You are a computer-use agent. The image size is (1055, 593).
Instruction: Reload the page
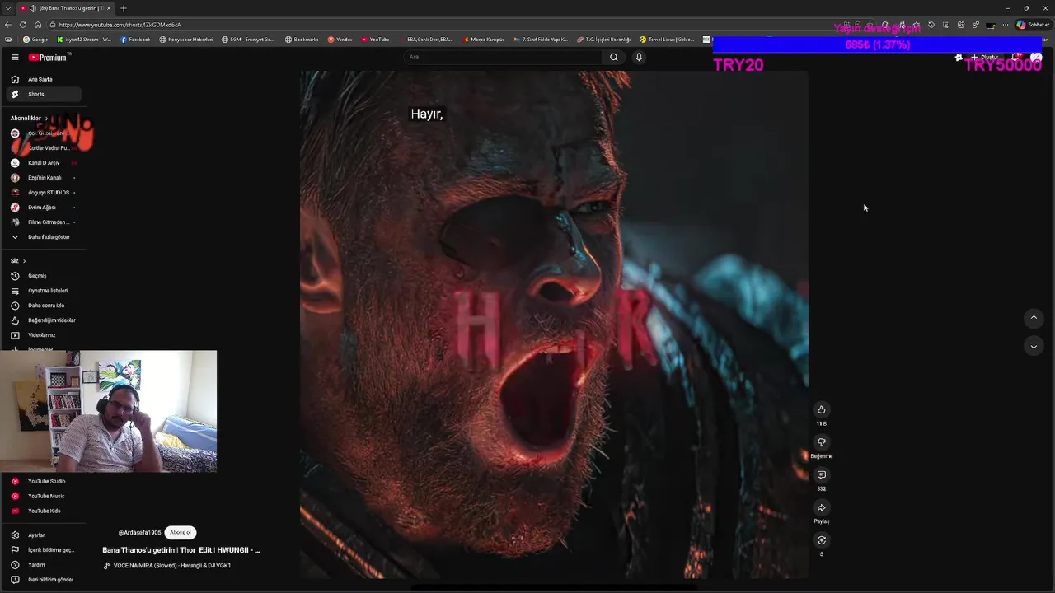pos(23,25)
